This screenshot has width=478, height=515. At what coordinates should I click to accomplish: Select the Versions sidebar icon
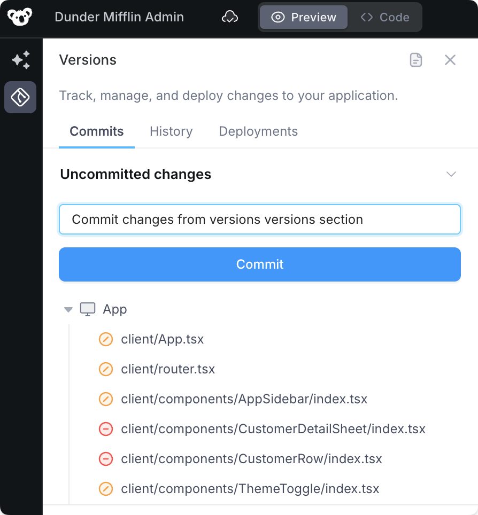20,97
